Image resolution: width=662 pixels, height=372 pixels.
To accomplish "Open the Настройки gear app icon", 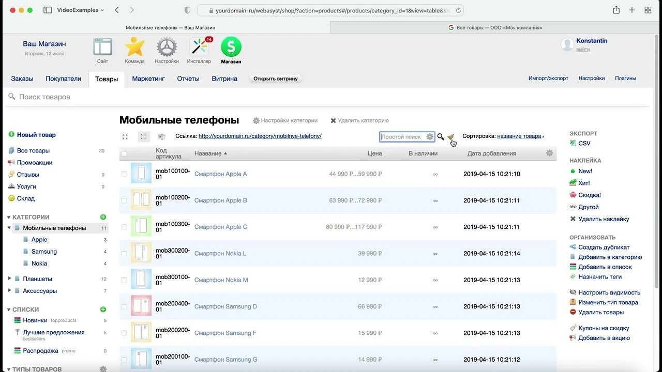I will pos(167,47).
